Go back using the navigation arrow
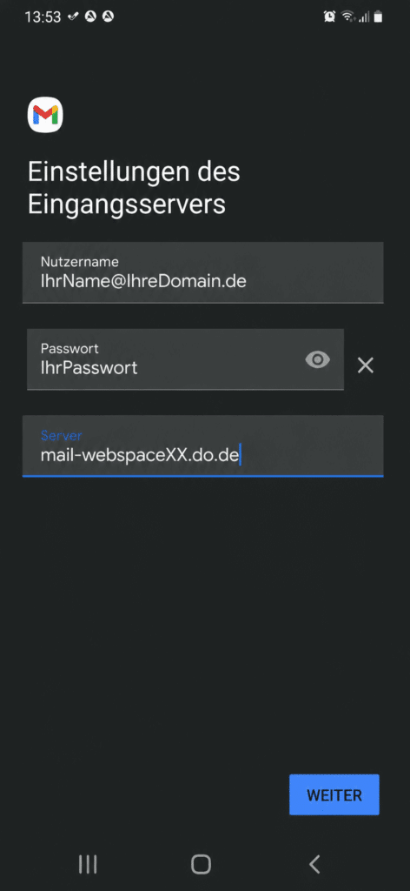Image resolution: width=410 pixels, height=891 pixels. click(x=314, y=864)
